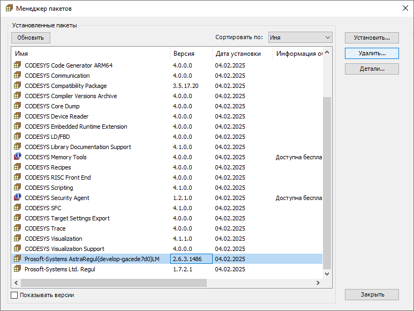
Task: Select the CODESYS Scripting package icon
Action: point(18,188)
